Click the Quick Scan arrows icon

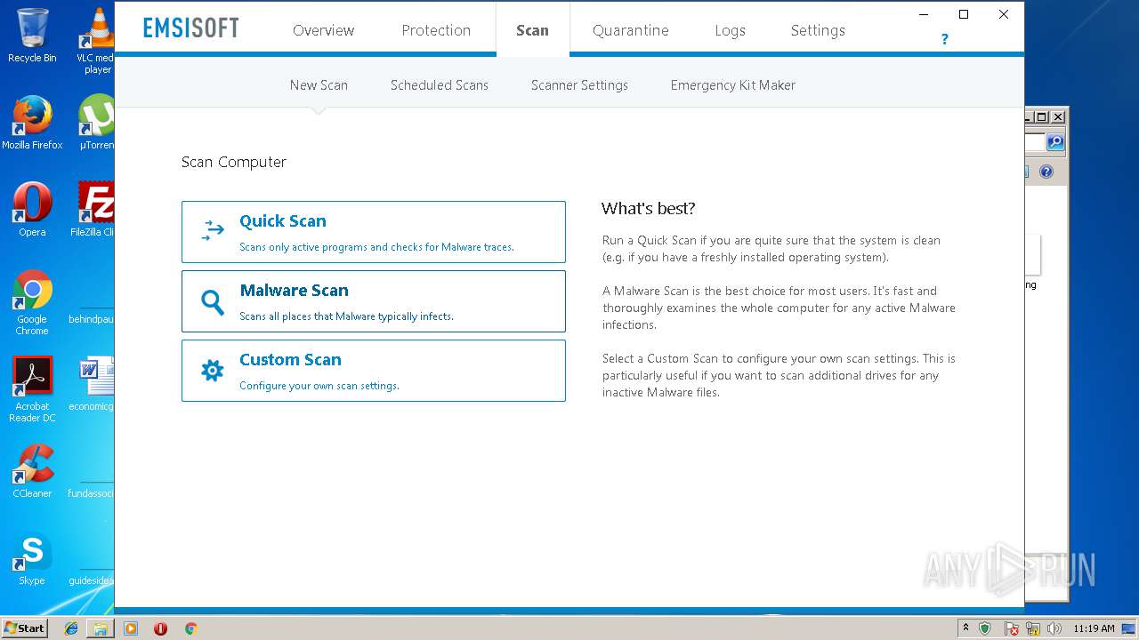point(213,231)
